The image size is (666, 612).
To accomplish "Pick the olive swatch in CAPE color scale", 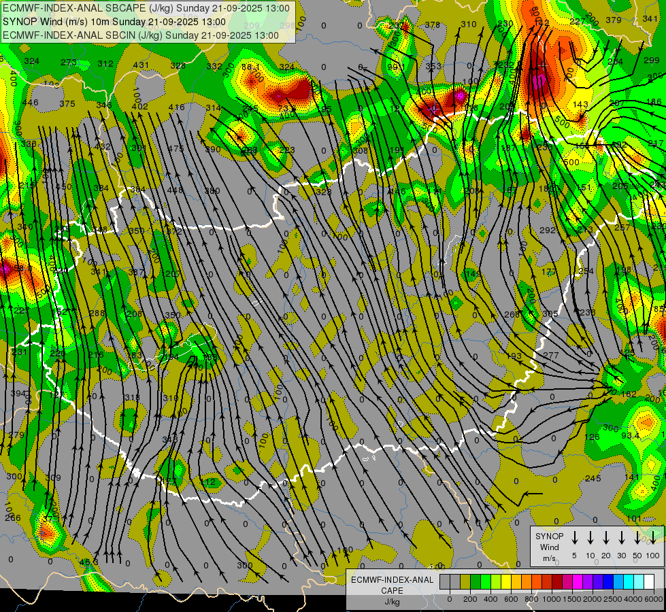I will click(465, 582).
